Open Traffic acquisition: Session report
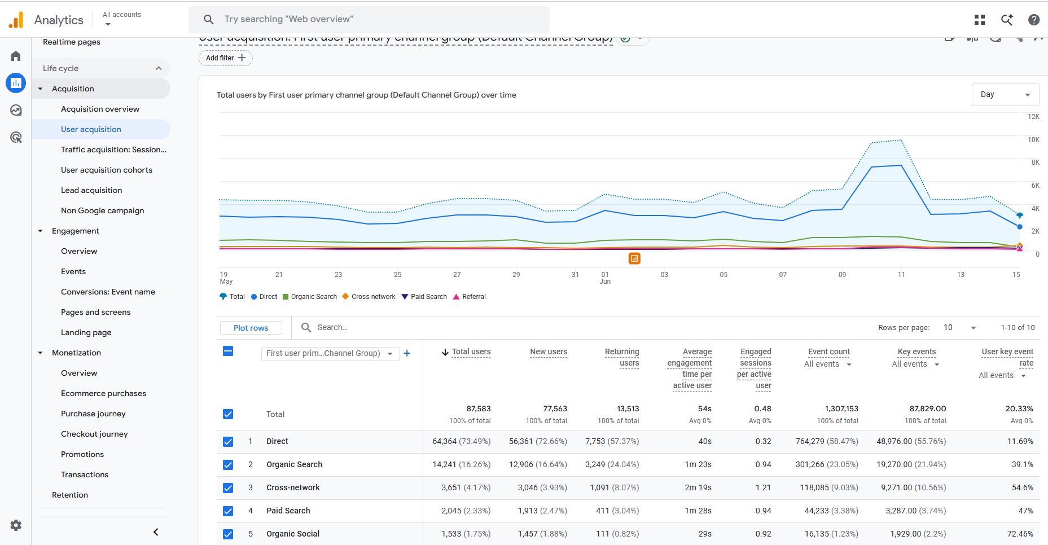The height and width of the screenshot is (545, 1048). tap(113, 150)
